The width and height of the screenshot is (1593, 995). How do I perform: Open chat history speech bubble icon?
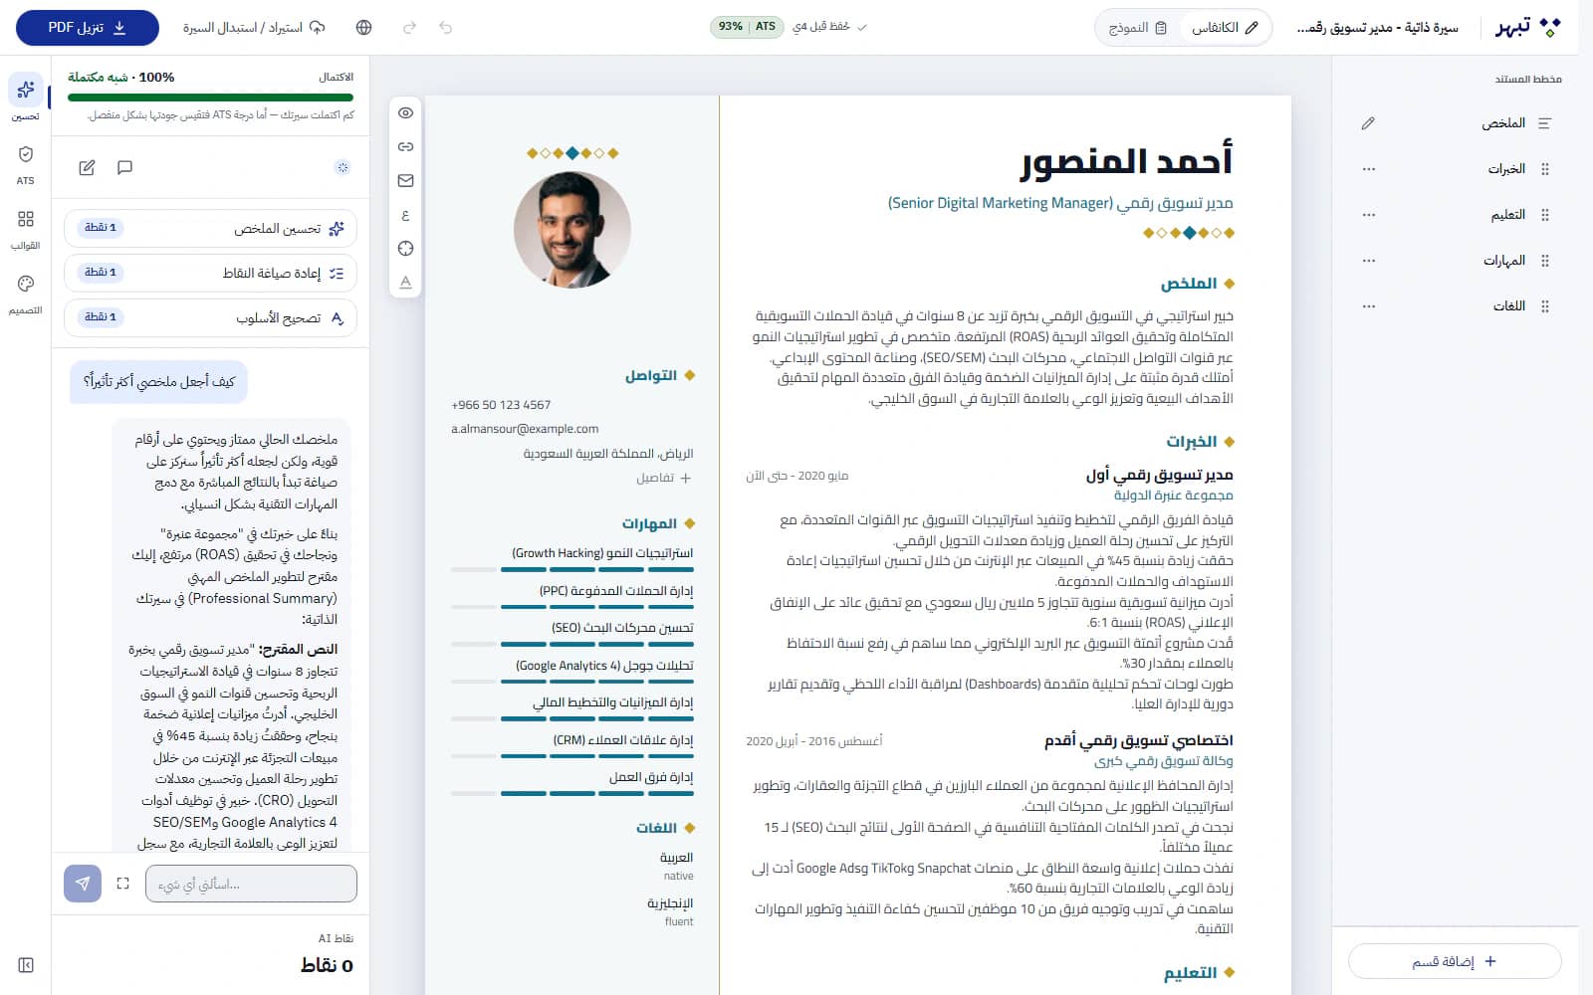pyautogui.click(x=124, y=167)
